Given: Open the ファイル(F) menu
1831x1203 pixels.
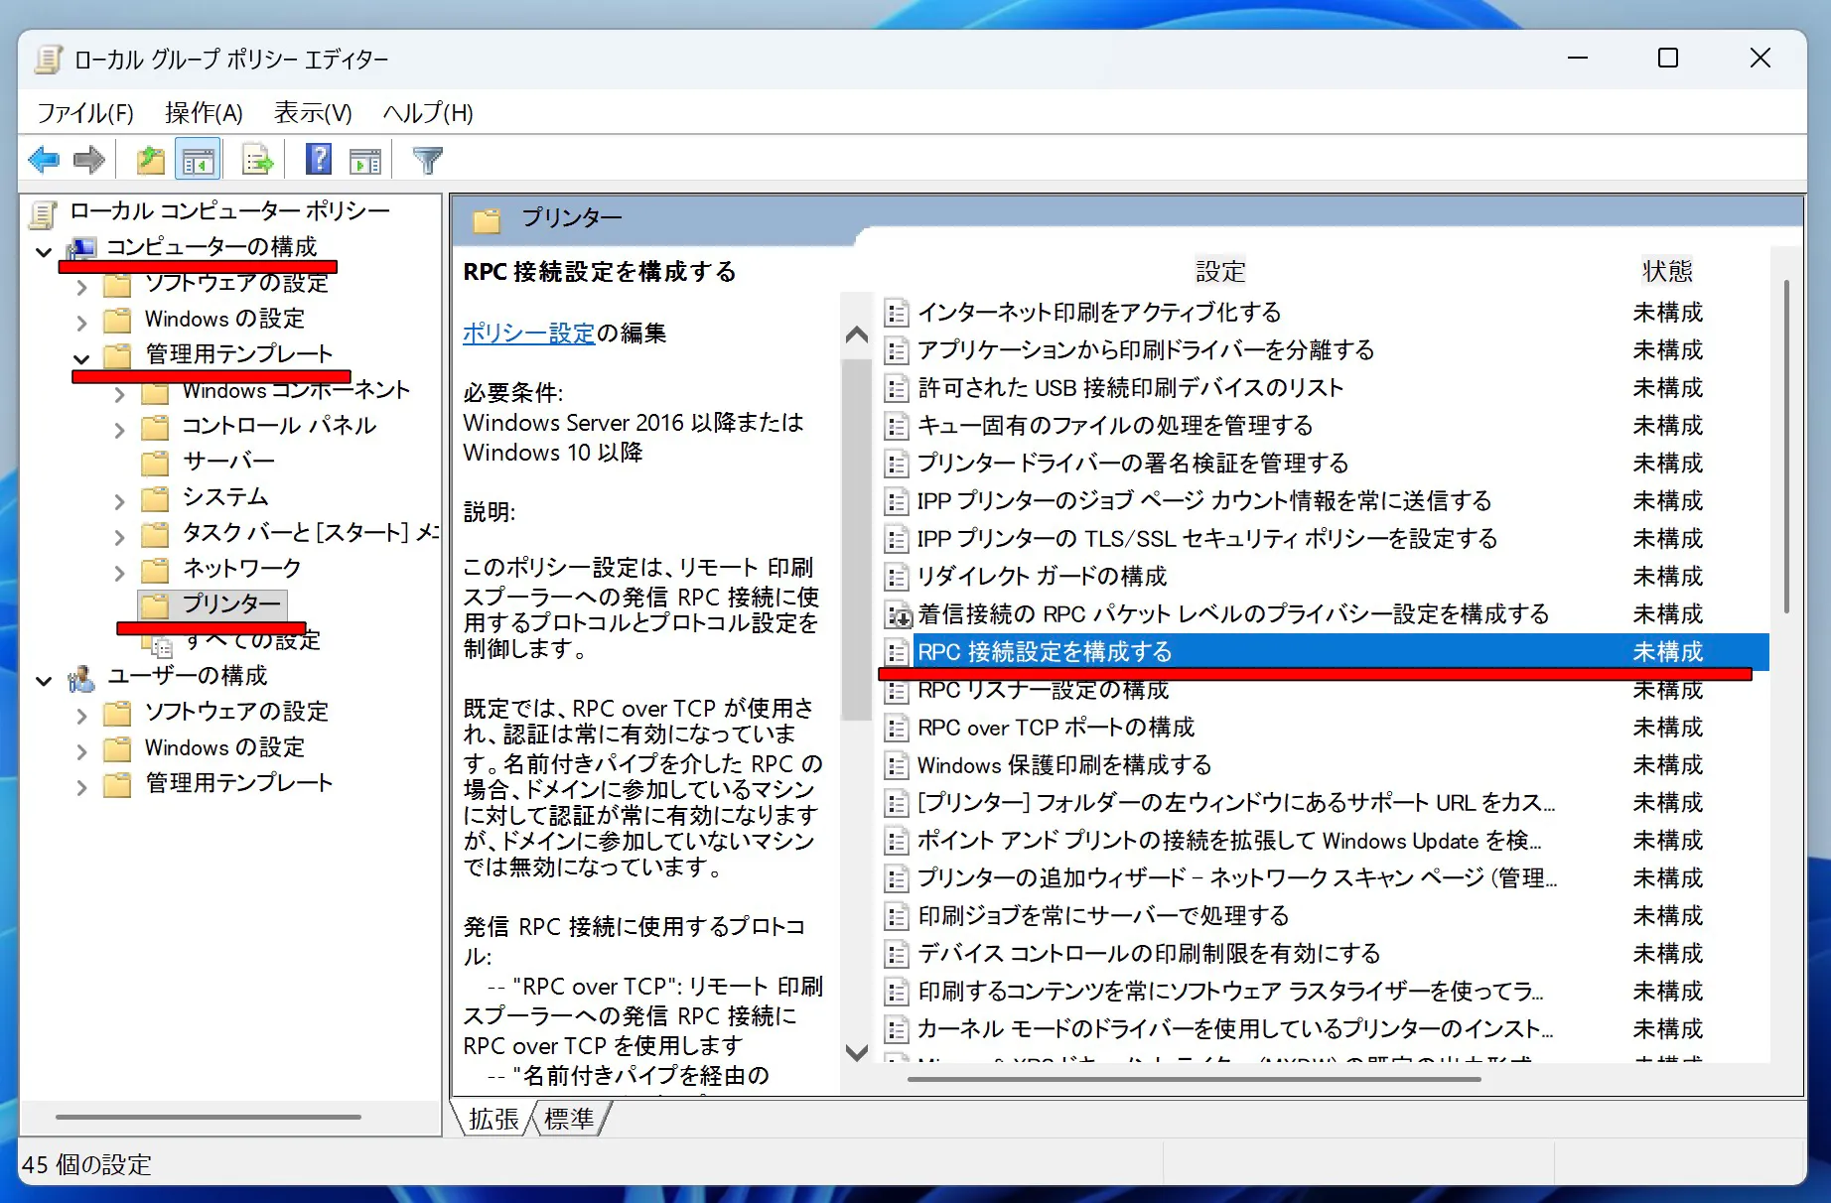Looking at the screenshot, I should point(85,113).
